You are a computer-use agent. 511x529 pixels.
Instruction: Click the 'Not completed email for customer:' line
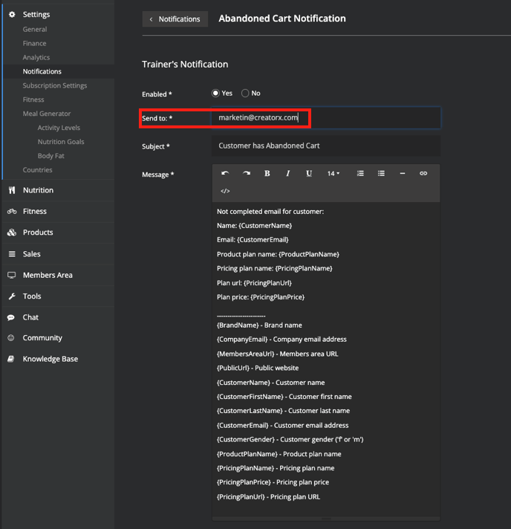click(x=270, y=212)
